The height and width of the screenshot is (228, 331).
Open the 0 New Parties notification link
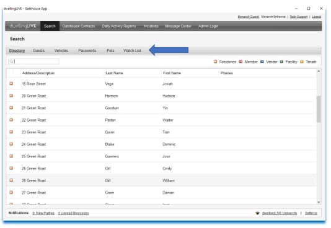43,213
